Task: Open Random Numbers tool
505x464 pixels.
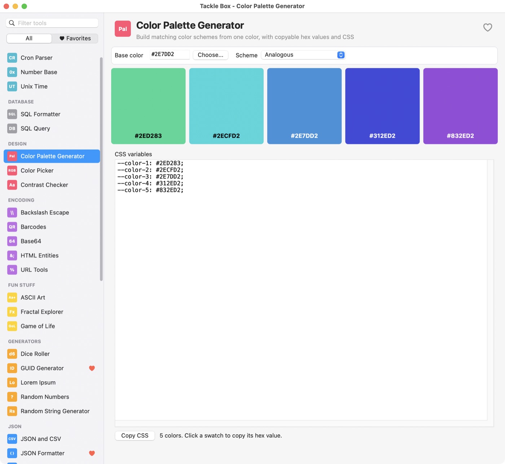Action: click(52, 397)
